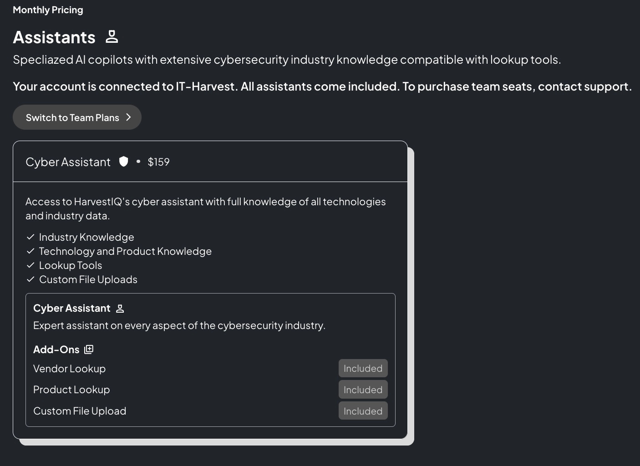Click the bold Cyber Assistant inner heading
Image resolution: width=640 pixels, height=466 pixels.
(x=71, y=308)
